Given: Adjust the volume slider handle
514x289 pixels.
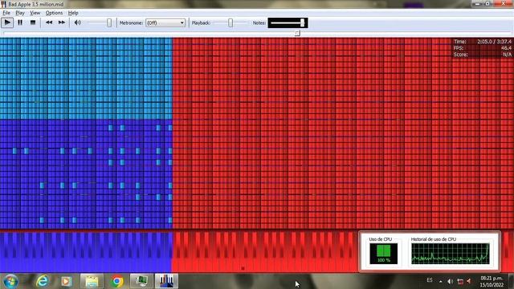Looking at the screenshot, I should [x=109, y=22].
